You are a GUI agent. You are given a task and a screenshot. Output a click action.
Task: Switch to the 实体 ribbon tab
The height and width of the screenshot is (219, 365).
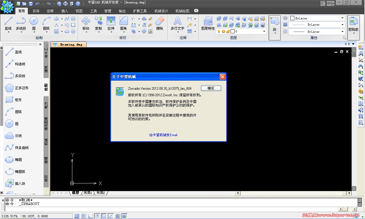click(x=36, y=11)
